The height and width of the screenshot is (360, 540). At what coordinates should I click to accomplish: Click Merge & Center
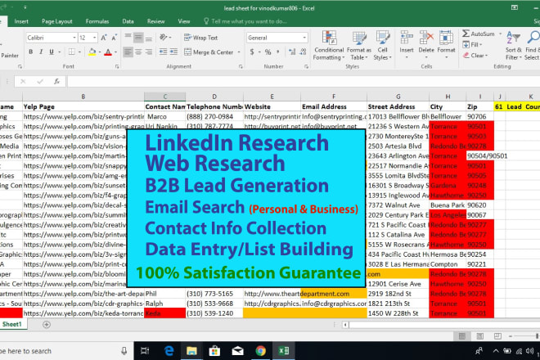(209, 52)
